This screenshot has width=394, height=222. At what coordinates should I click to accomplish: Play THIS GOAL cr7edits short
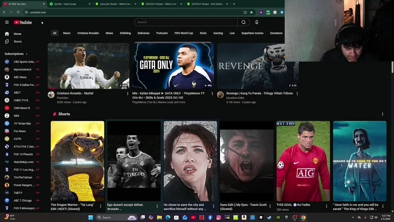pos(303,161)
